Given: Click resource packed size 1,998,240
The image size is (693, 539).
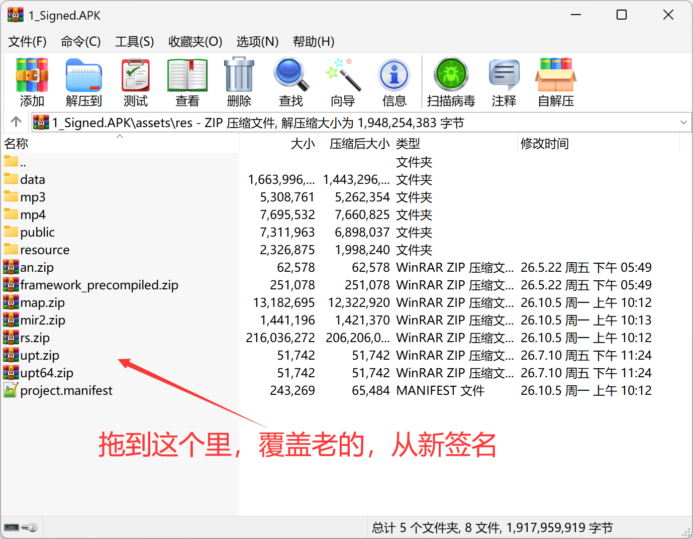Looking at the screenshot, I should 362,250.
